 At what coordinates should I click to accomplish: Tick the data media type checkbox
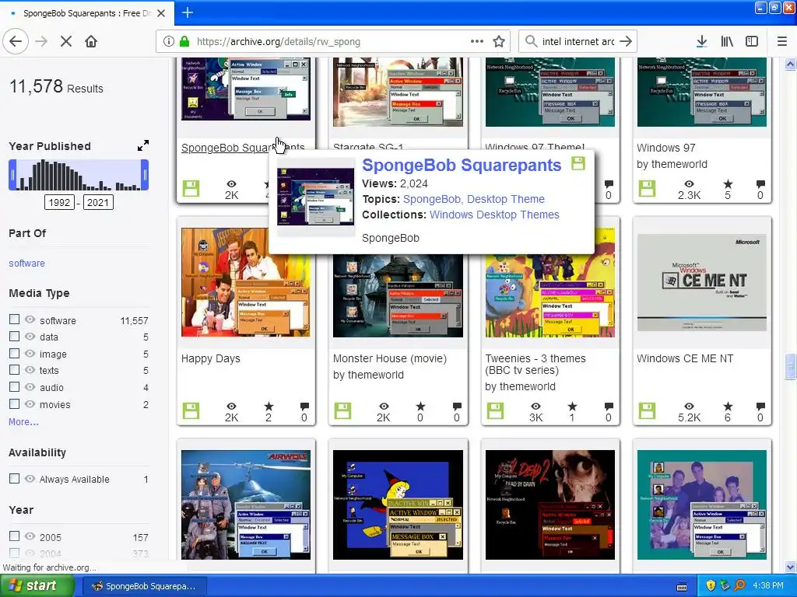tap(14, 336)
